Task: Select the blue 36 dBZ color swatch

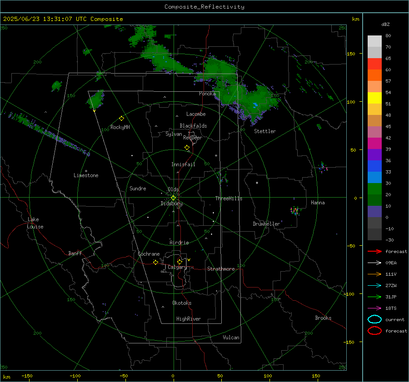Action: pos(374,166)
